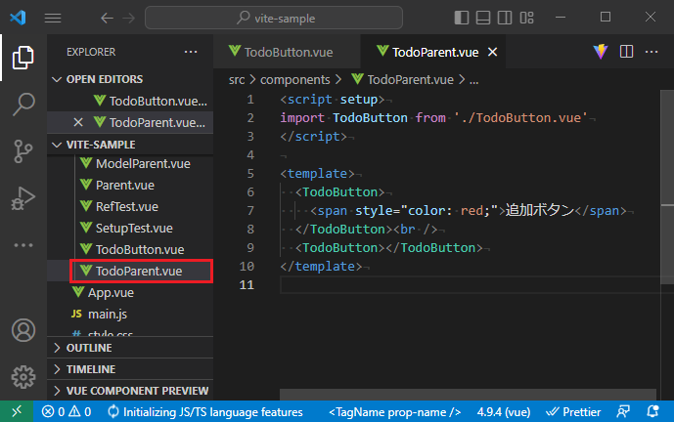This screenshot has height=422, width=674.
Task: Open the Run and Debug view
Action: point(23,198)
